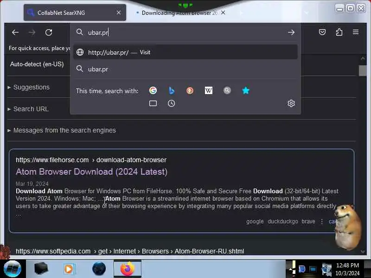This screenshot has width=371, height=278.
Task: Open the result options three-dot menu
Action: 321,221
